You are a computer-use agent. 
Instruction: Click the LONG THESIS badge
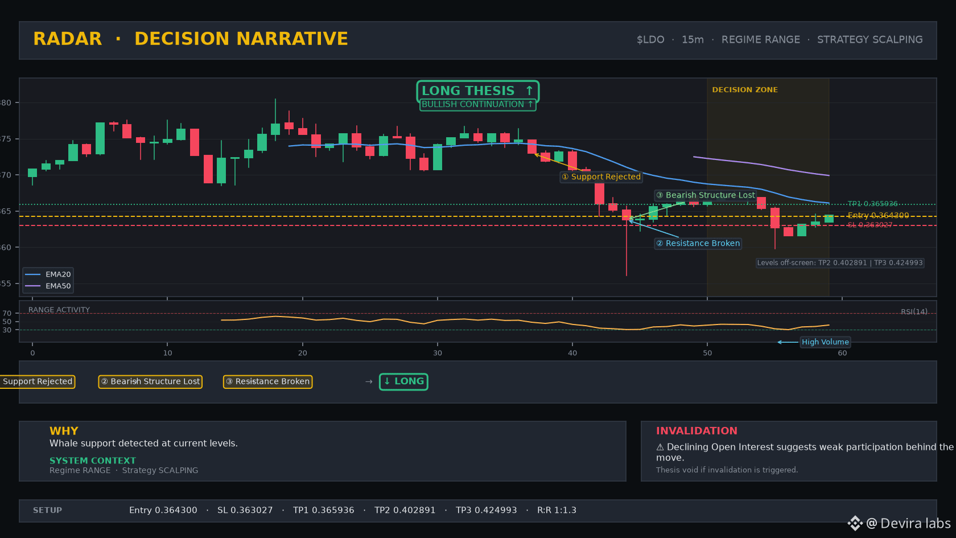477,91
